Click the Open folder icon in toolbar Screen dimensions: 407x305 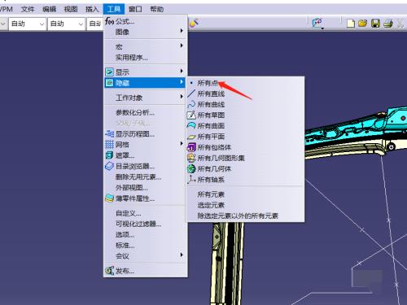click(363, 24)
